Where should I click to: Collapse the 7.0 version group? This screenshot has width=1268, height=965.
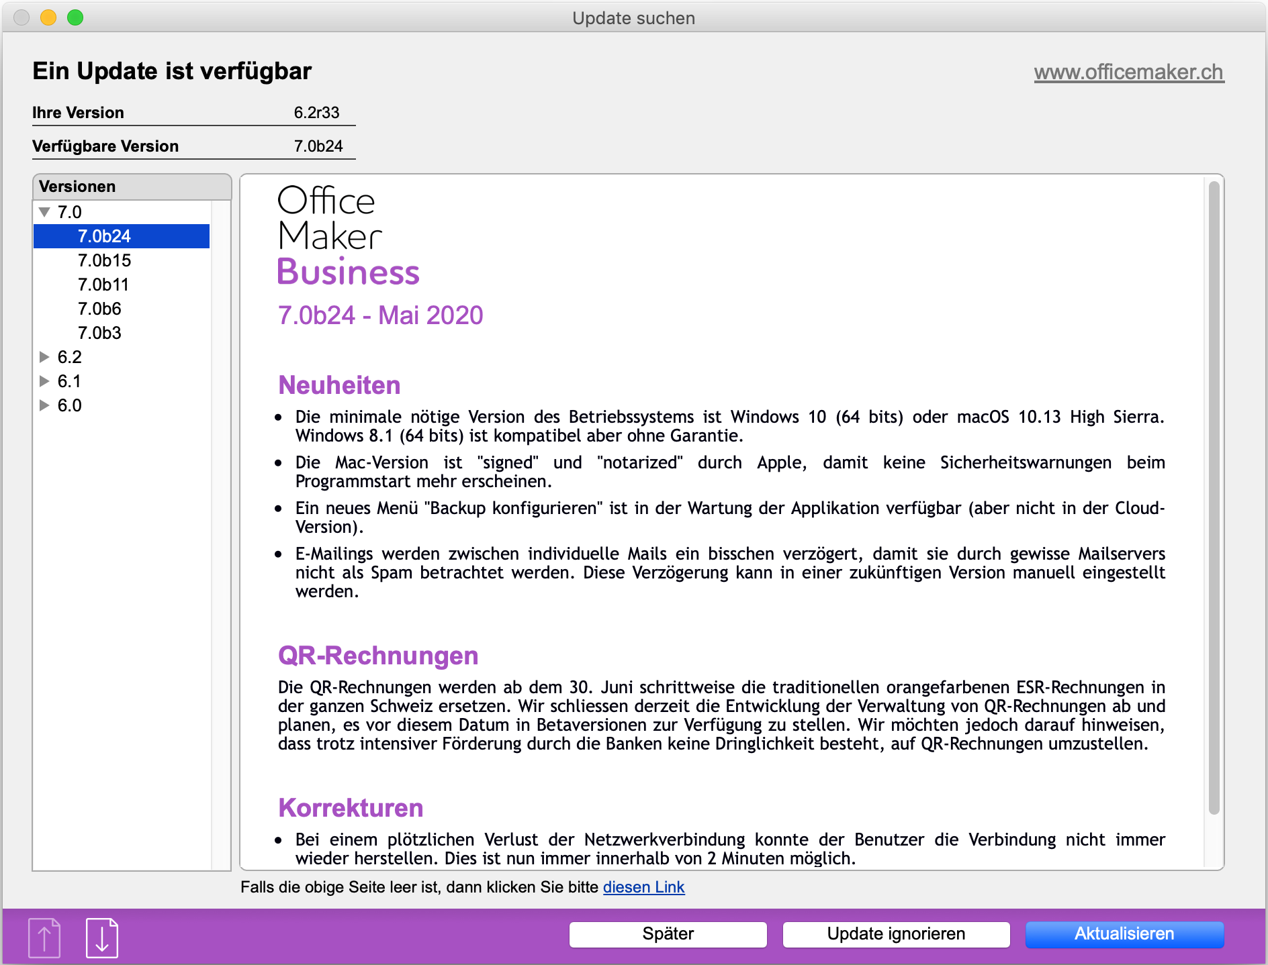45,212
